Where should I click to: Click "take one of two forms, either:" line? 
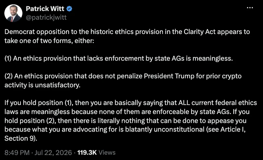click(x=49, y=41)
